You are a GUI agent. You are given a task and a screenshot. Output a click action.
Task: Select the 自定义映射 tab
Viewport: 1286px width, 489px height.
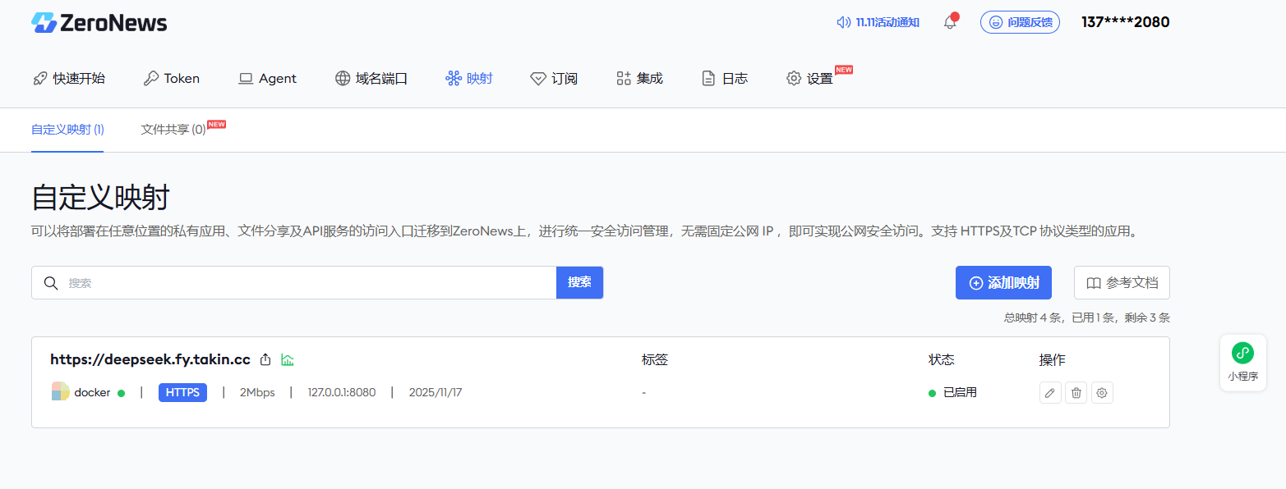point(67,130)
